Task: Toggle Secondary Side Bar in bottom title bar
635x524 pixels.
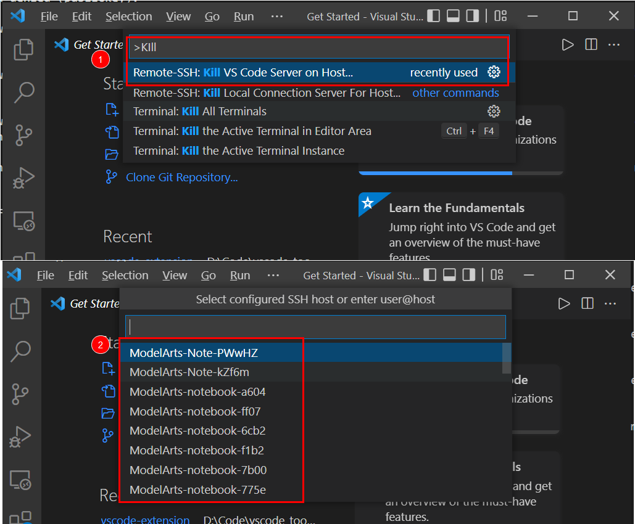Action: (468, 275)
